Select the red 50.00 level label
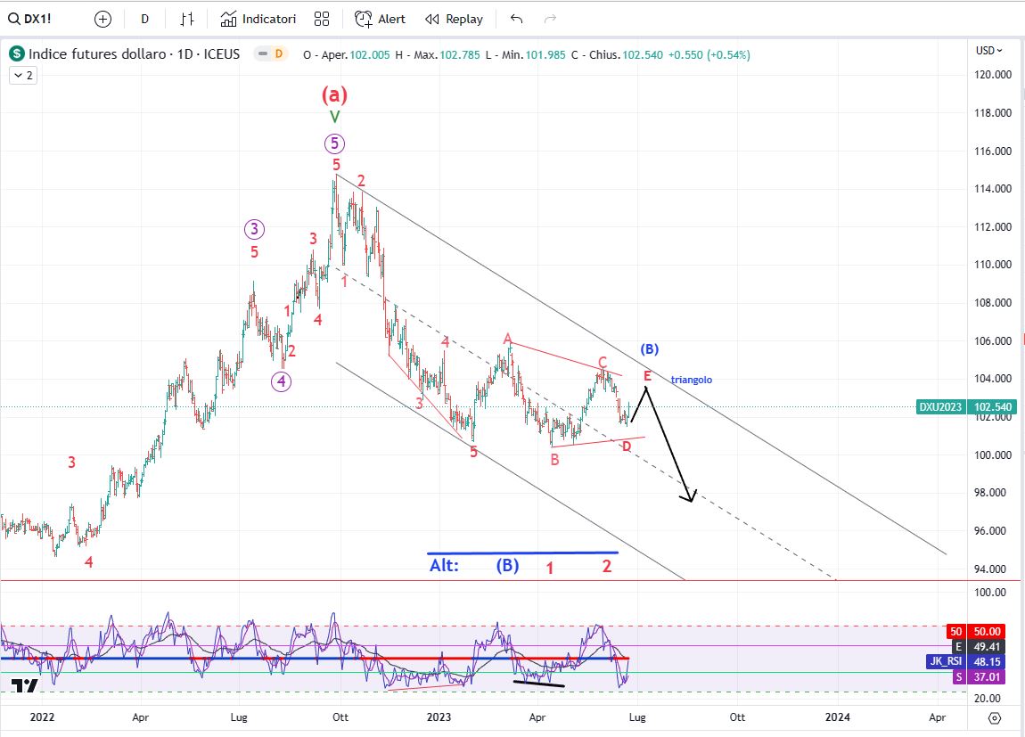Viewport: 1025px width, 737px height. [991, 631]
